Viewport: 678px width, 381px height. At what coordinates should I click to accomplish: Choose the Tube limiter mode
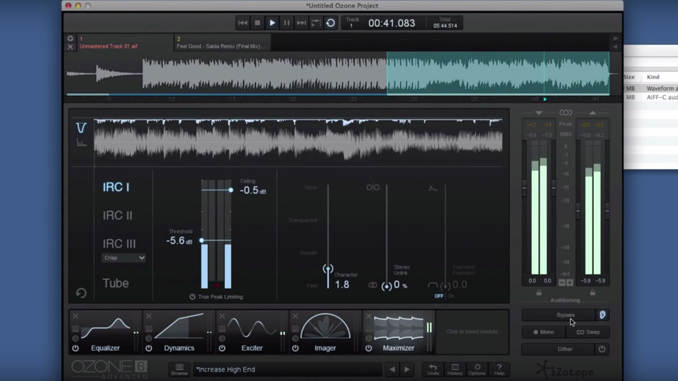(x=115, y=283)
